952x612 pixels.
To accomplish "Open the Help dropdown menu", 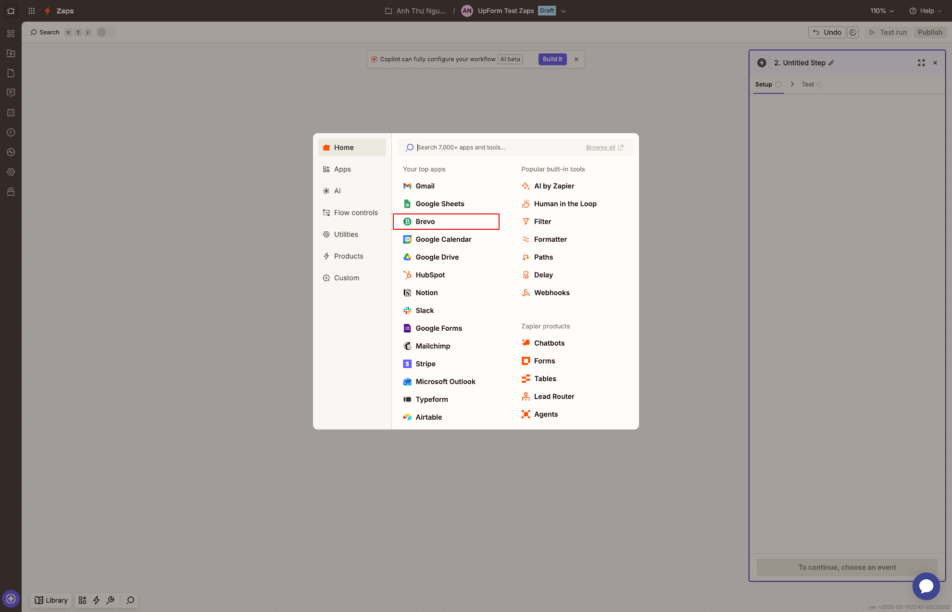I will tap(926, 11).
